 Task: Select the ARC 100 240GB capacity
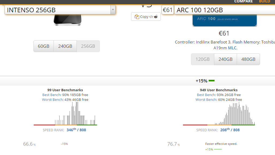[226, 59]
